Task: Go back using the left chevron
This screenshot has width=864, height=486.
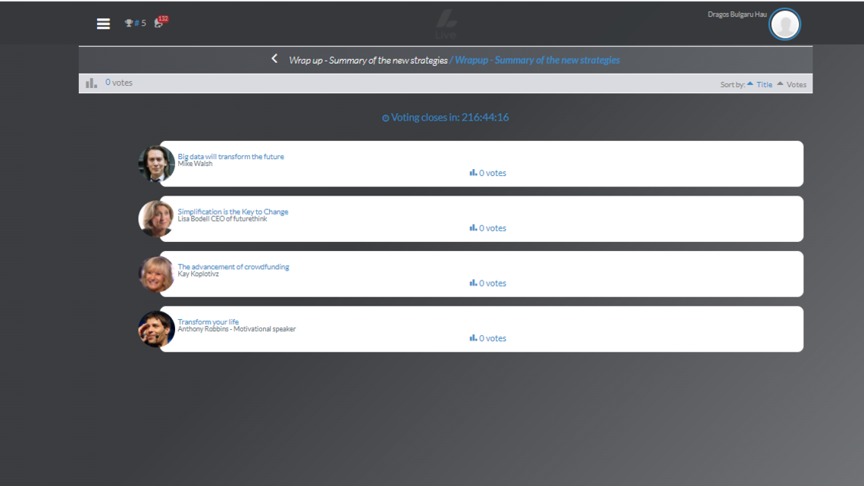Action: pos(274,59)
